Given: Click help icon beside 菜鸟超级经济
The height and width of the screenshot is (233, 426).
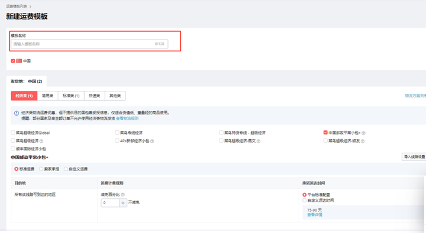Looking at the screenshot, I should (41, 141).
